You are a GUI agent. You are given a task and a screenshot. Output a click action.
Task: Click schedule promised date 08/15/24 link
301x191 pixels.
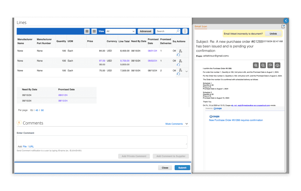pos(63,101)
